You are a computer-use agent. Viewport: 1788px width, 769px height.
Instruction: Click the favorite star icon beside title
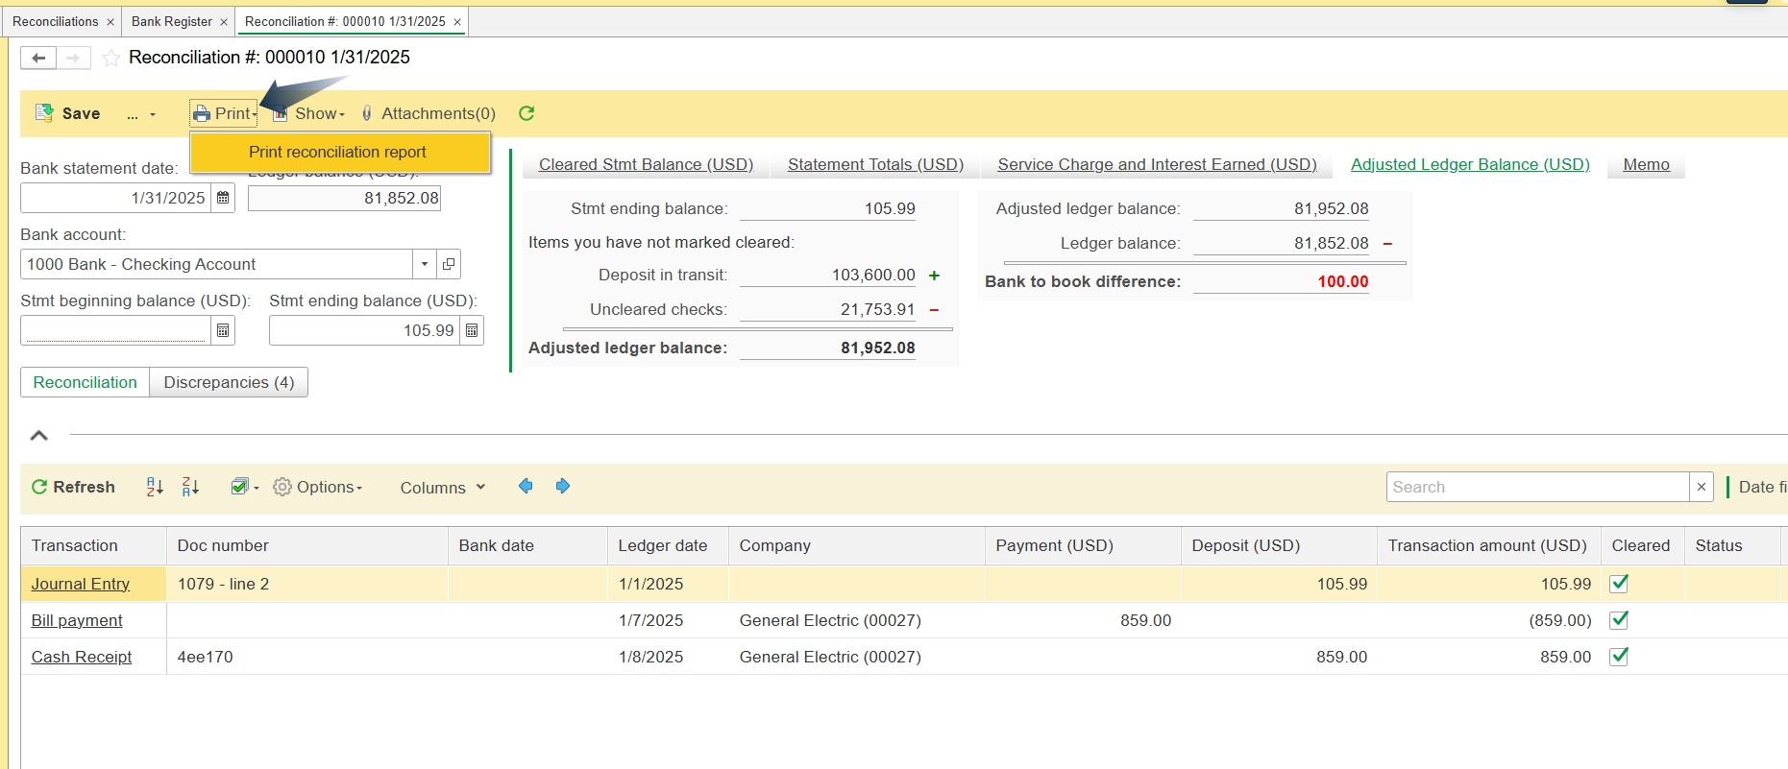click(111, 59)
